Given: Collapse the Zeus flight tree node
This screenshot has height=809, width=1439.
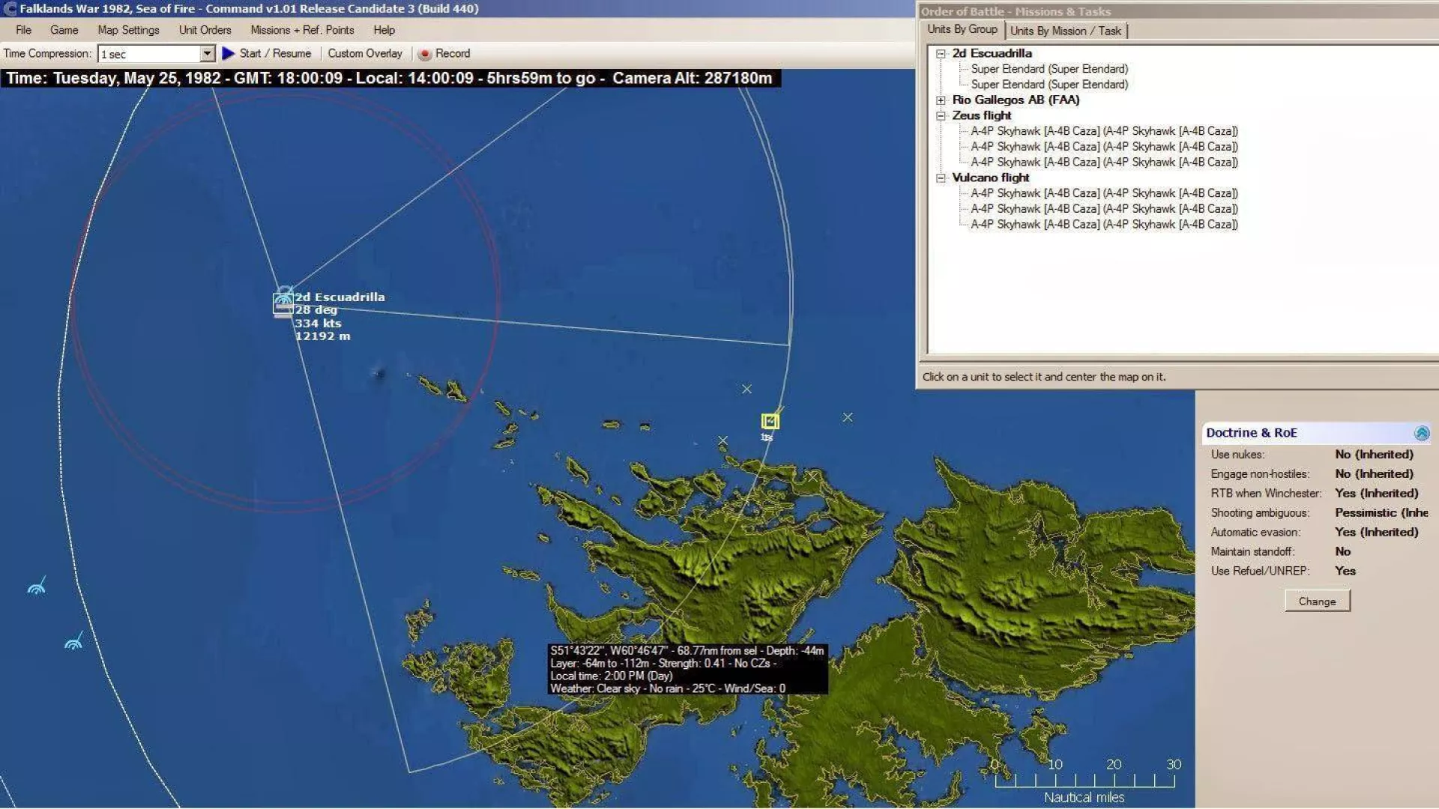Looking at the screenshot, I should pyautogui.click(x=941, y=115).
